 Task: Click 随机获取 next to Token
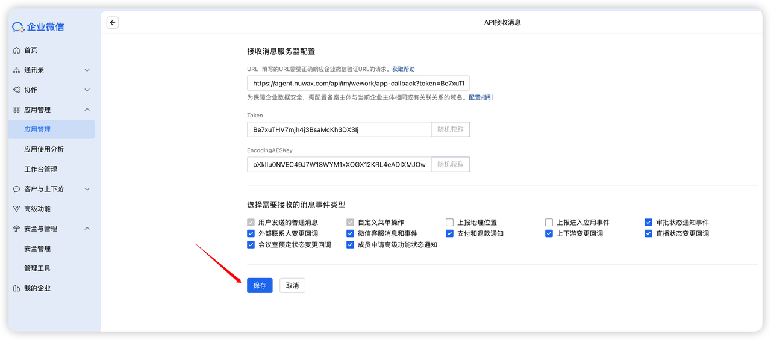tap(451, 129)
